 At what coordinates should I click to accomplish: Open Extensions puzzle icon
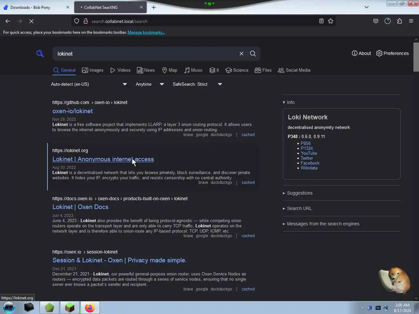[399, 21]
